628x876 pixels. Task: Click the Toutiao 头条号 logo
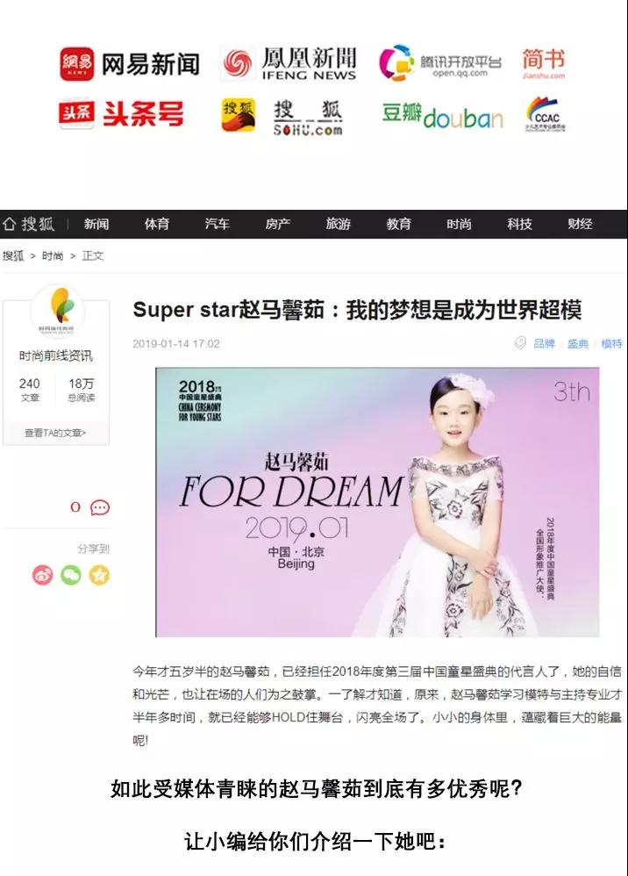pos(121,114)
